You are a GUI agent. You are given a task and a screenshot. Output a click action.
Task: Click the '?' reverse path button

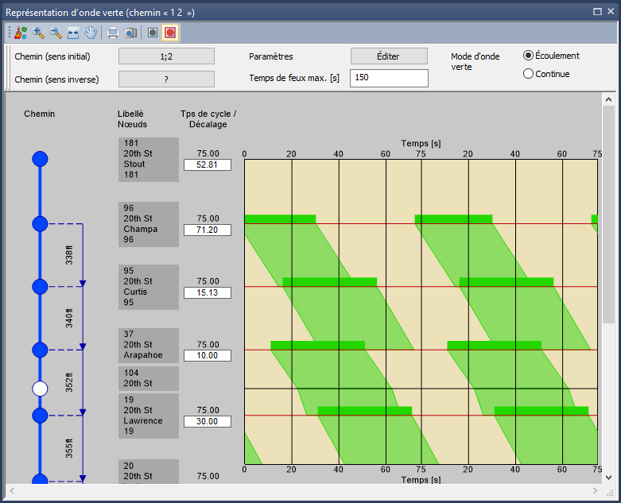[166, 79]
